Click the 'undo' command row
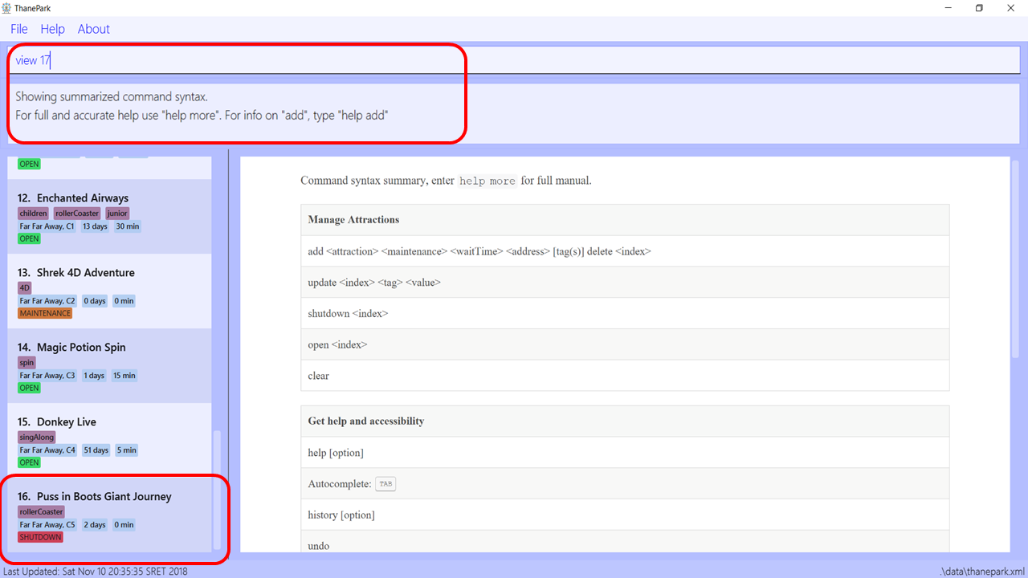The height and width of the screenshot is (578, 1028). [625, 542]
